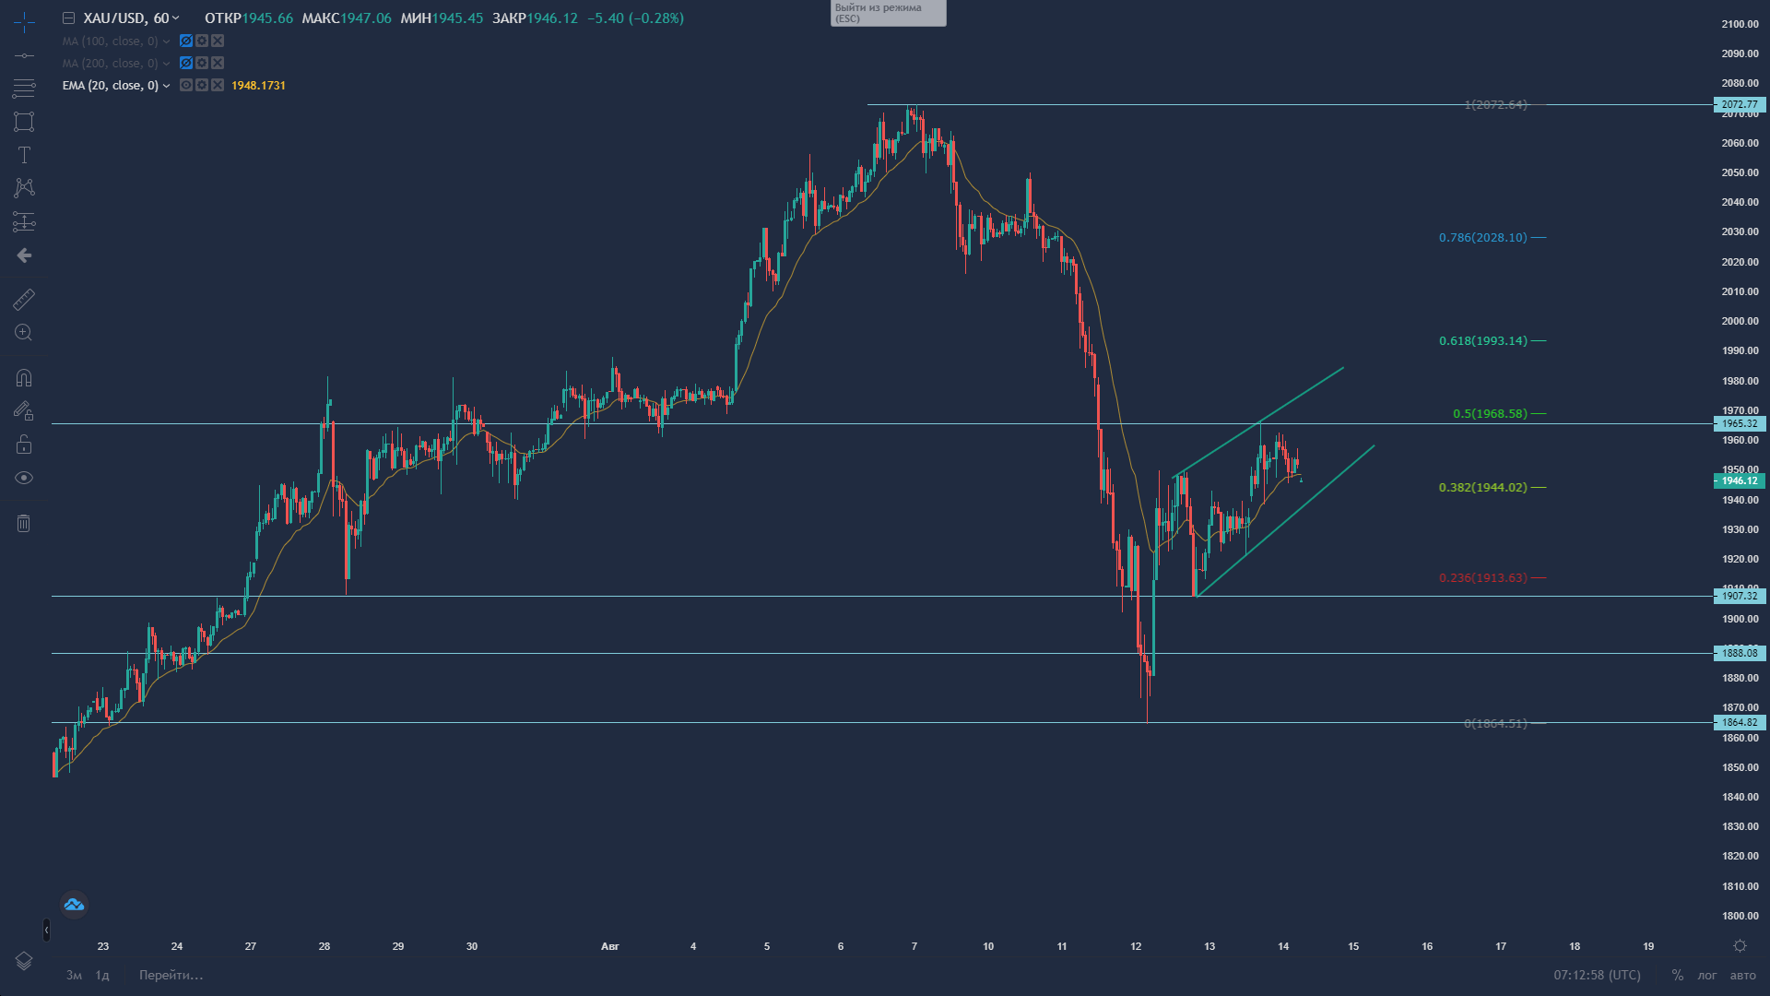Click the 1965.32 horizontal line price label
The height and width of the screenshot is (996, 1770).
point(1740,424)
